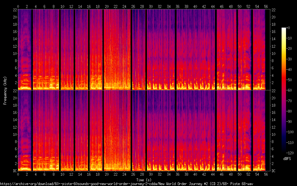Click the 'DC' label on the bottom-left axis

[x=14, y=171]
